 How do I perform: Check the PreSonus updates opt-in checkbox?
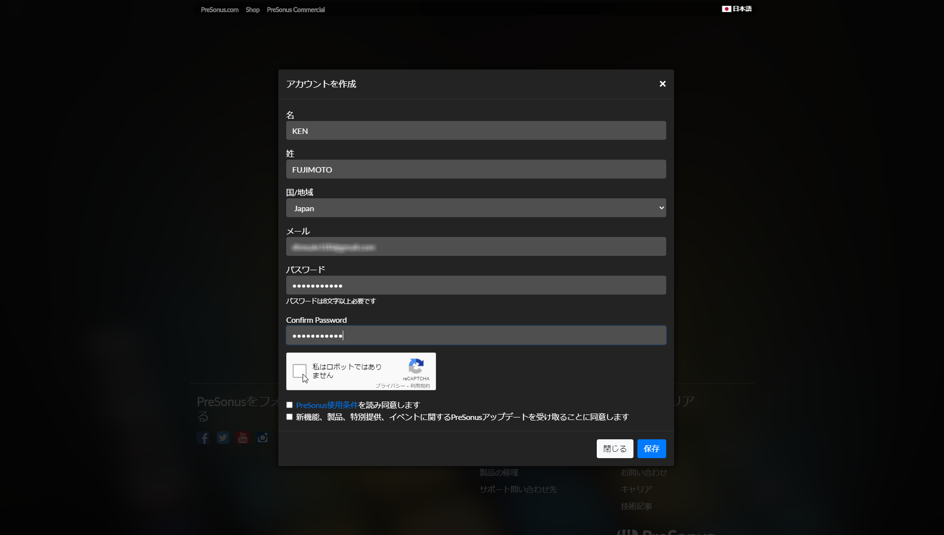point(289,417)
